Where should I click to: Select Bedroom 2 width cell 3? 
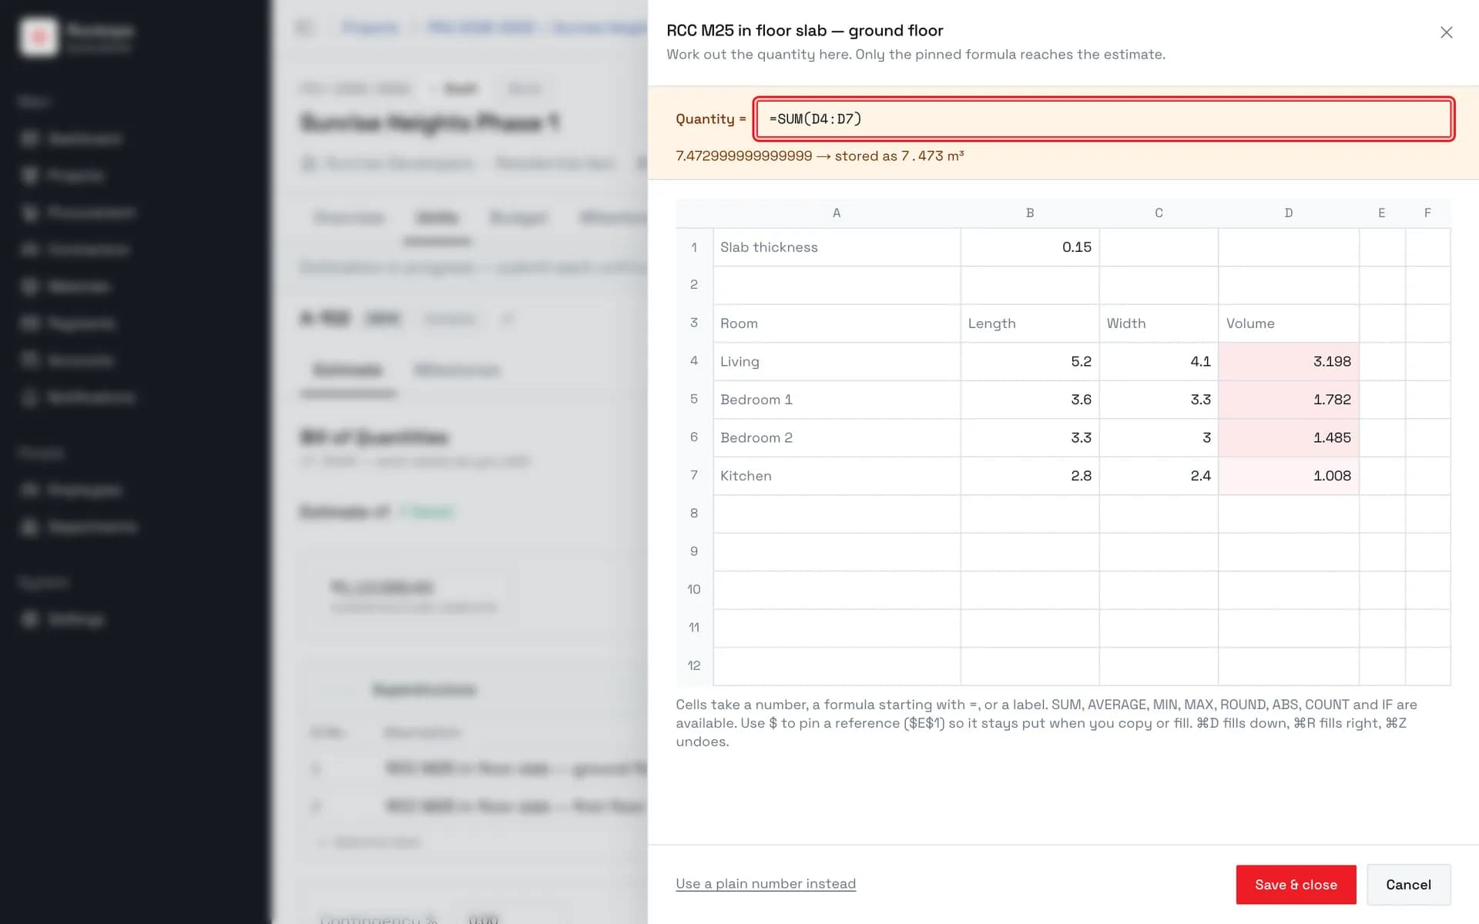pyautogui.click(x=1159, y=437)
